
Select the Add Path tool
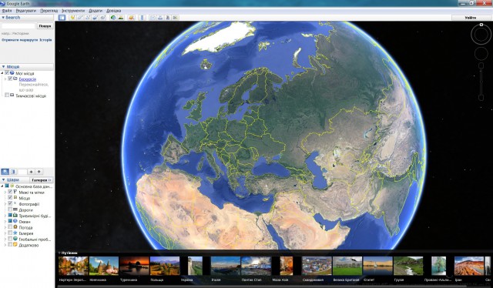[88, 18]
